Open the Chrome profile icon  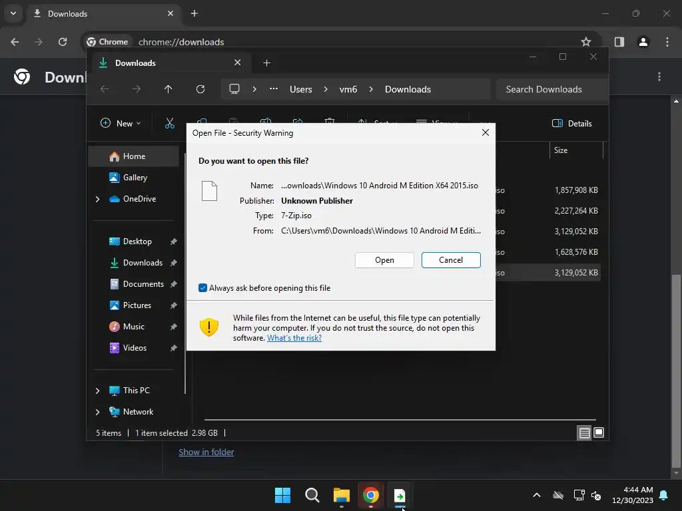coord(643,42)
